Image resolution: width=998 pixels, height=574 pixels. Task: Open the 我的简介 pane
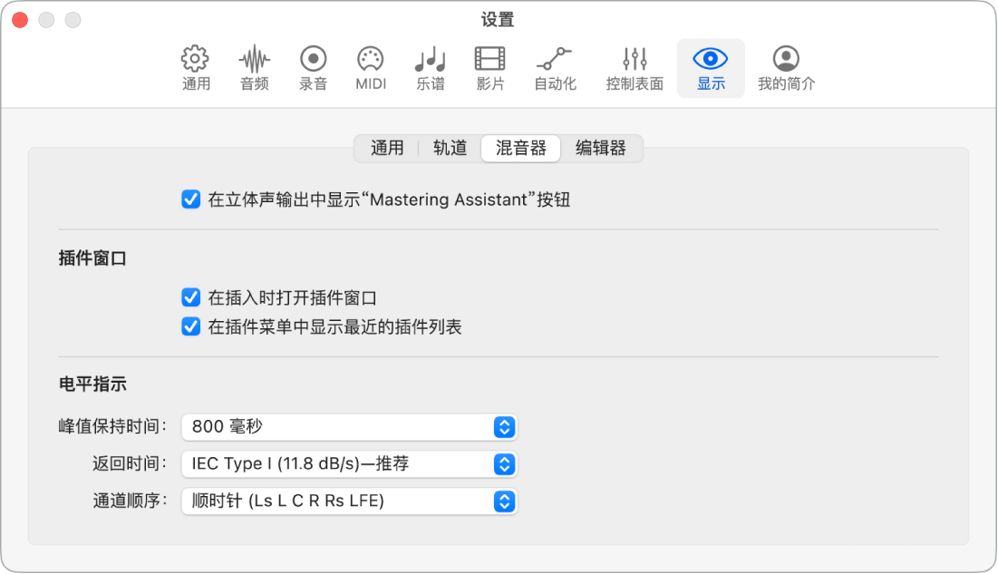pyautogui.click(x=785, y=68)
